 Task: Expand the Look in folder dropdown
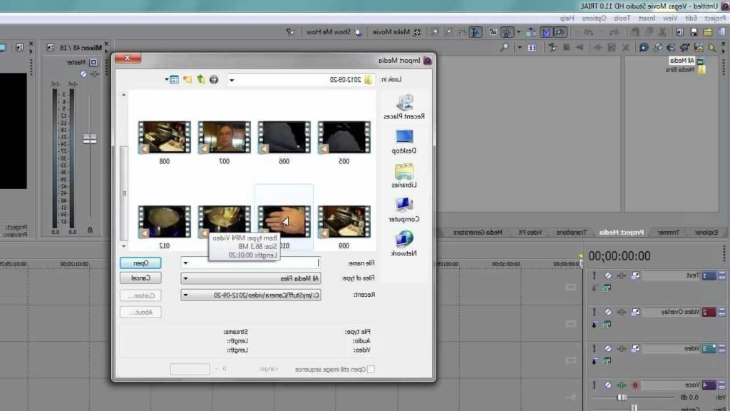[232, 80]
